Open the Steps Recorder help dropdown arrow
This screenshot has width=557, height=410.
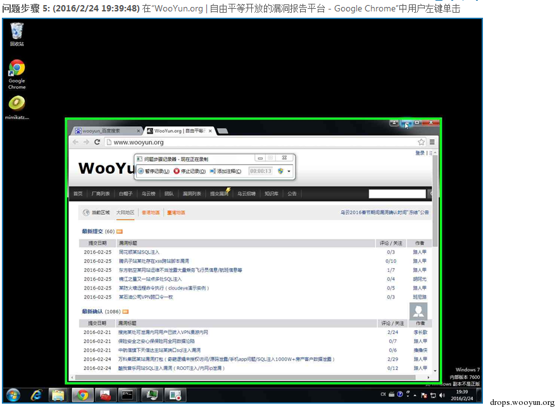tap(289, 171)
